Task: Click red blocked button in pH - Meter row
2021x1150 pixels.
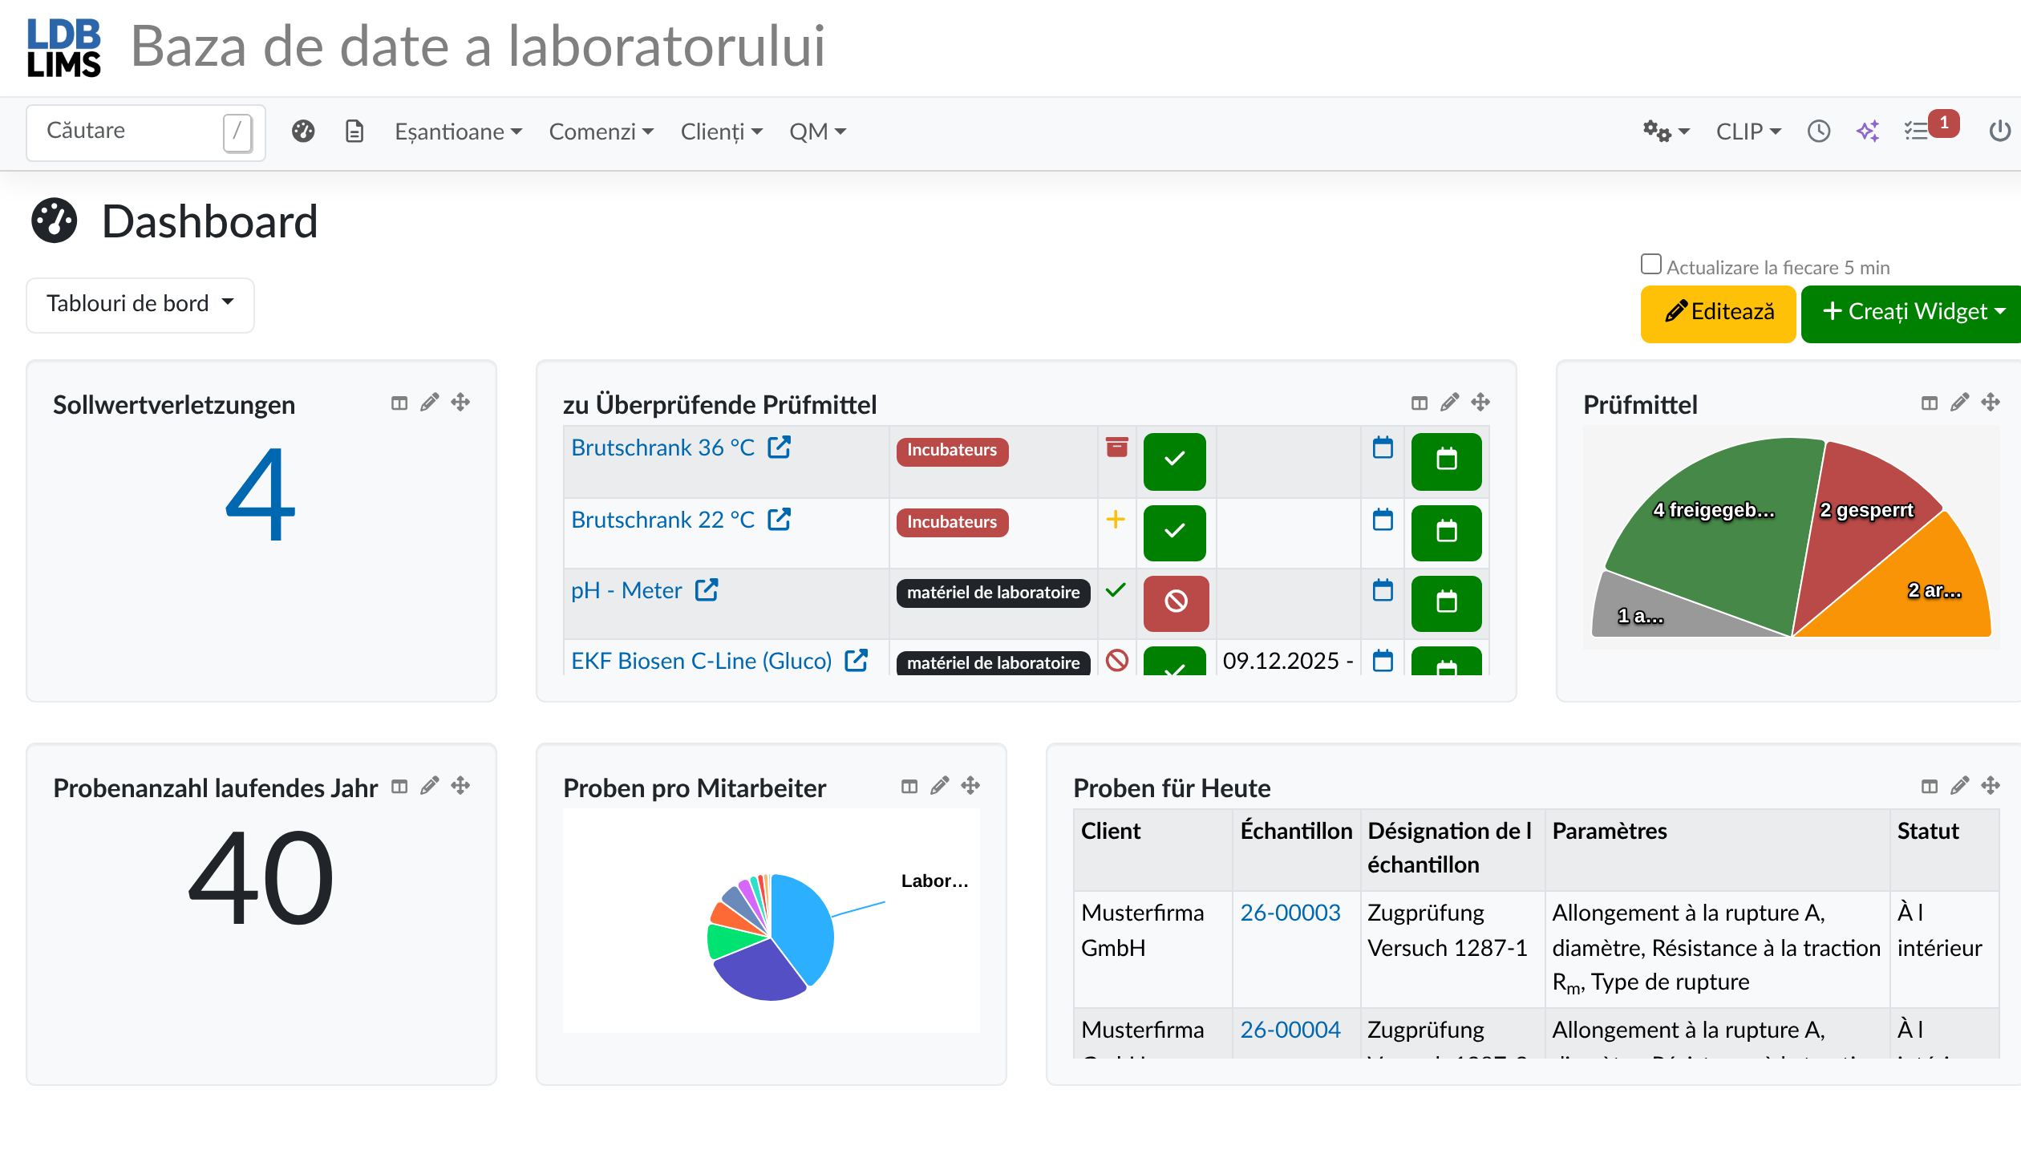Action: click(x=1176, y=603)
